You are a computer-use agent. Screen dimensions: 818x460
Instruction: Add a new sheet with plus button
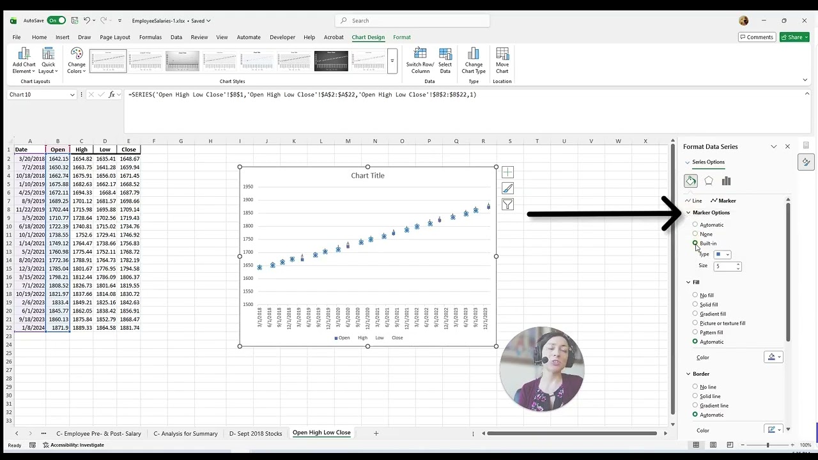tap(376, 433)
